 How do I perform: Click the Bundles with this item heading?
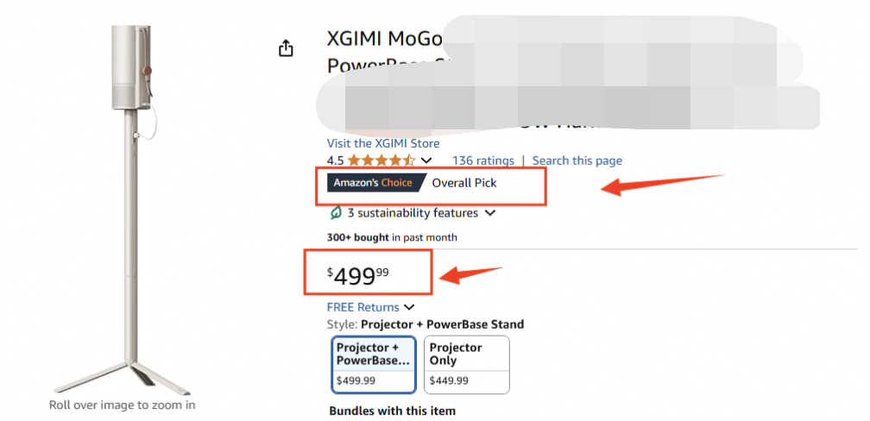(392, 411)
